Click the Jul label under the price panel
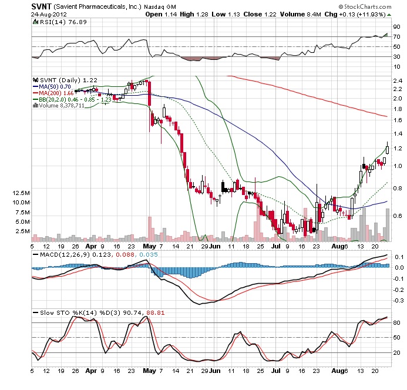Image resolution: width=407 pixels, height=390 pixels. click(x=275, y=246)
